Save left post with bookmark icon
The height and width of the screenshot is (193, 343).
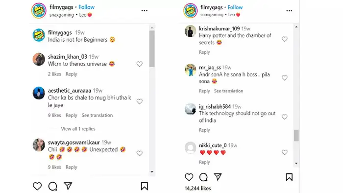tap(144, 186)
